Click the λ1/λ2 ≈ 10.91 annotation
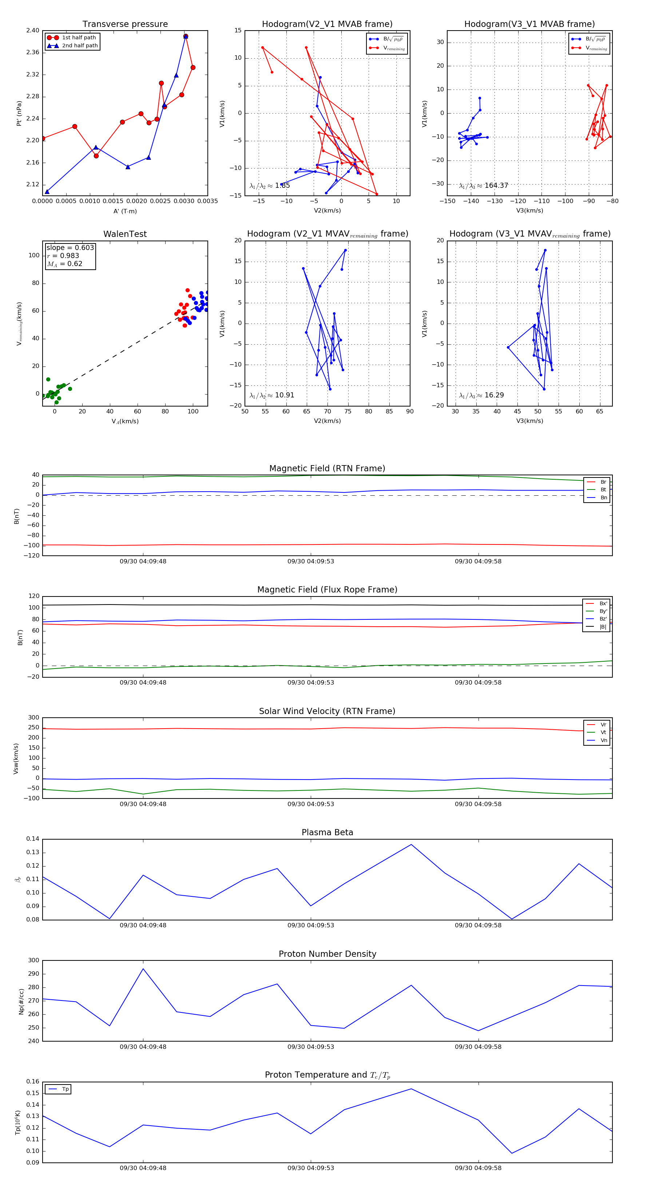The image size is (655, 1201). [272, 395]
